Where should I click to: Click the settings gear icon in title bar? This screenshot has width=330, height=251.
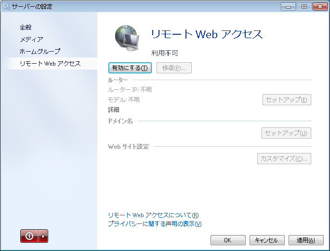(x=6, y=7)
